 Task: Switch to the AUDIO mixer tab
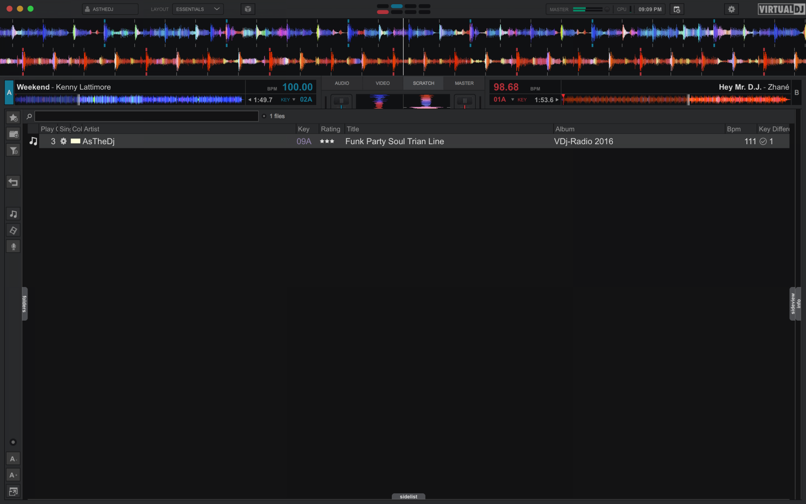click(x=342, y=83)
